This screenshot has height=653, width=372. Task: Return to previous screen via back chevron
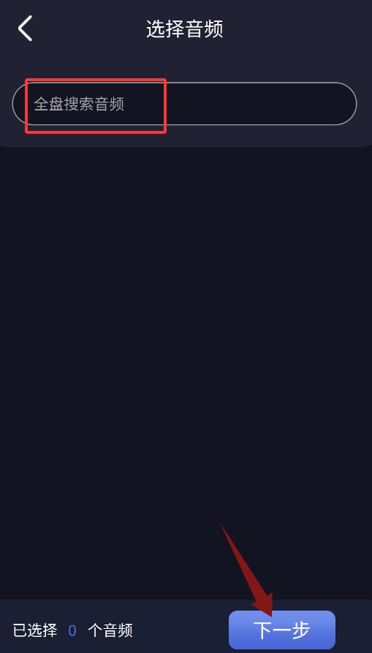click(25, 29)
